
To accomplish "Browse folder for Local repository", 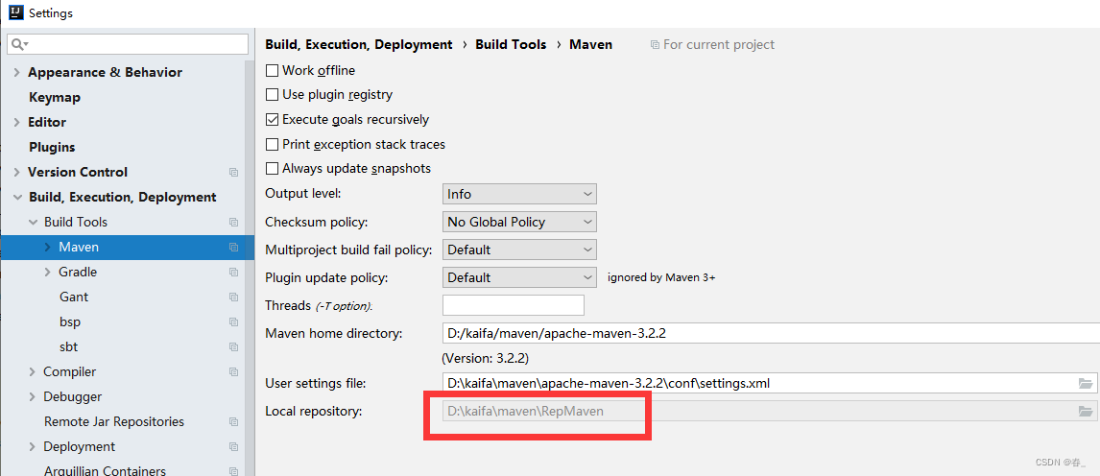I will (x=1086, y=412).
